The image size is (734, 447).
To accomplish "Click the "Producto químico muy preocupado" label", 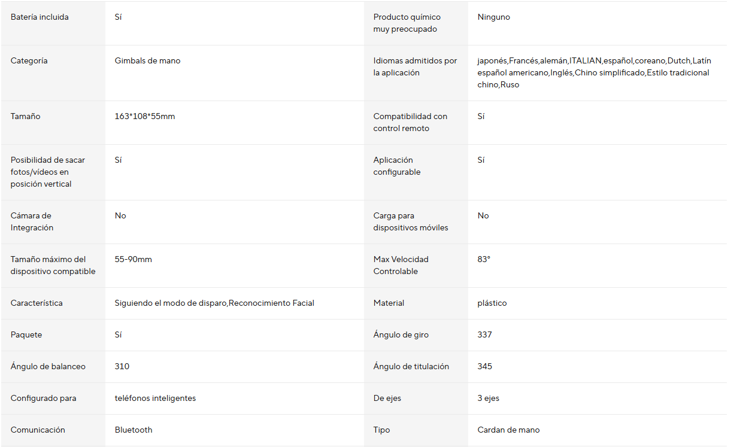I will (x=407, y=23).
